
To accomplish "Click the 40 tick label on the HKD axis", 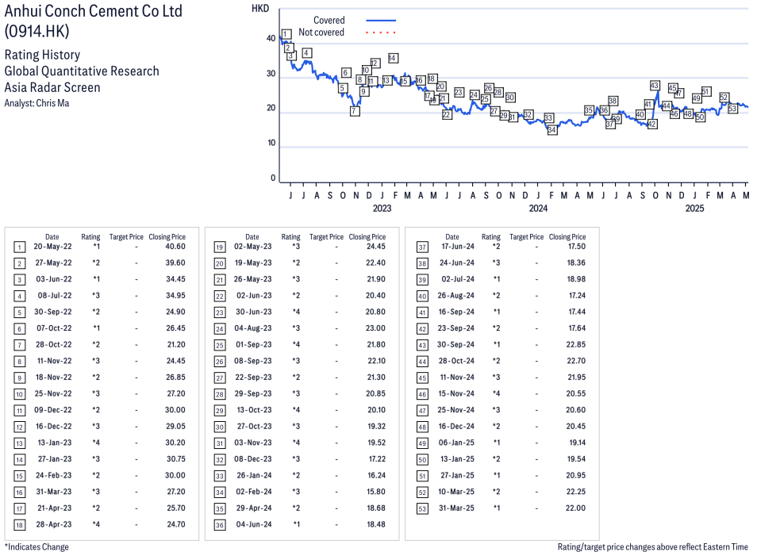I will tap(271, 39).
